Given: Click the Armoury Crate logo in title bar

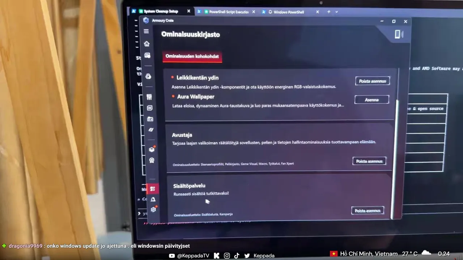Looking at the screenshot, I should point(146,21).
